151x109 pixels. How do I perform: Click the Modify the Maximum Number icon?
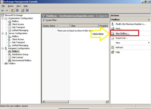pyautogui.click(x=113, y=24)
